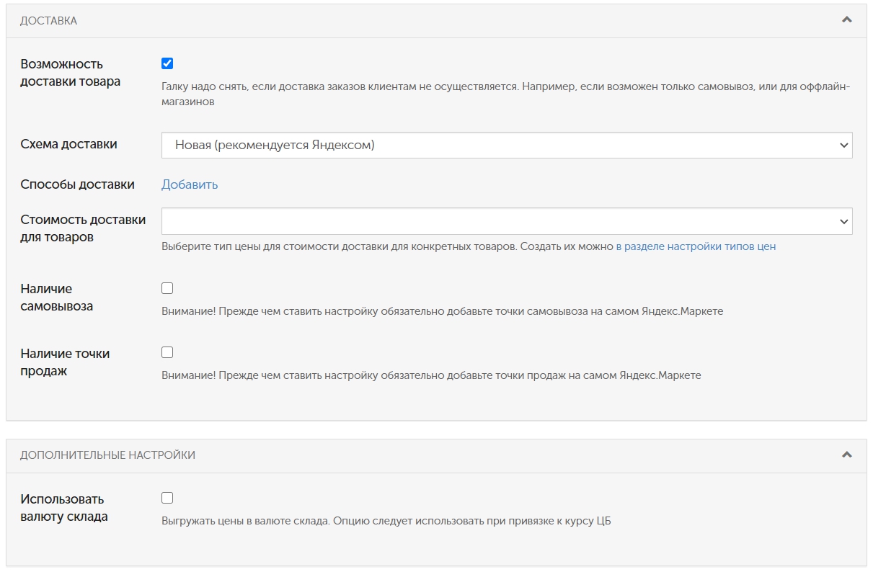The height and width of the screenshot is (572, 873).
Task: Click the arrow on Стоимость доставки select
Action: tap(844, 221)
